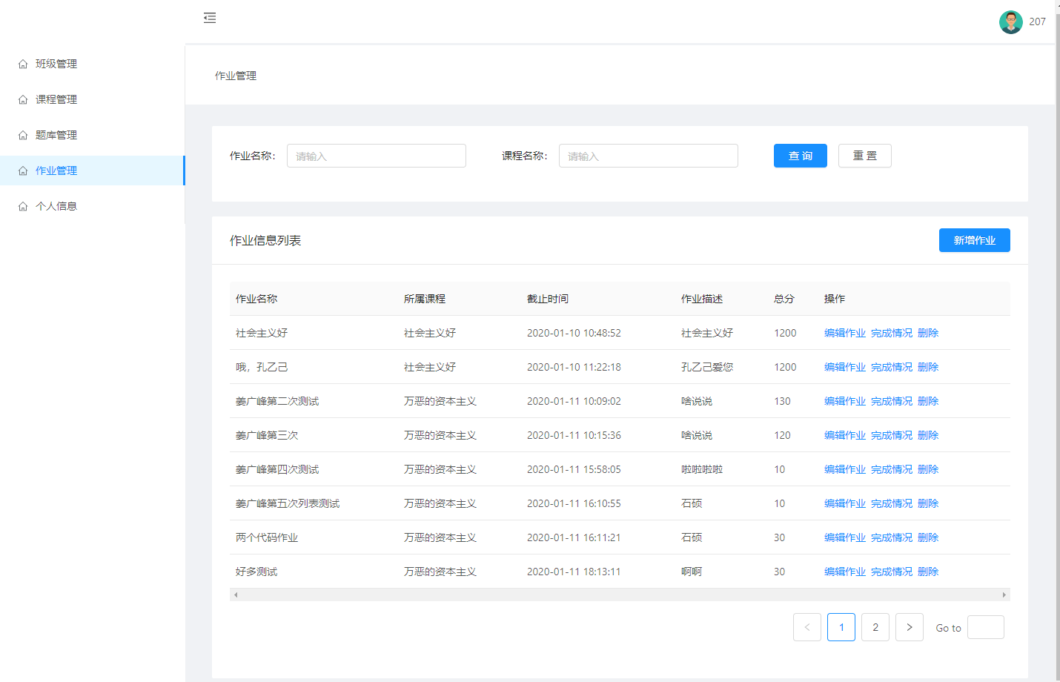Viewport: 1060px width, 682px height.
Task: Click the home icon beside 题库管理
Action: (x=22, y=135)
